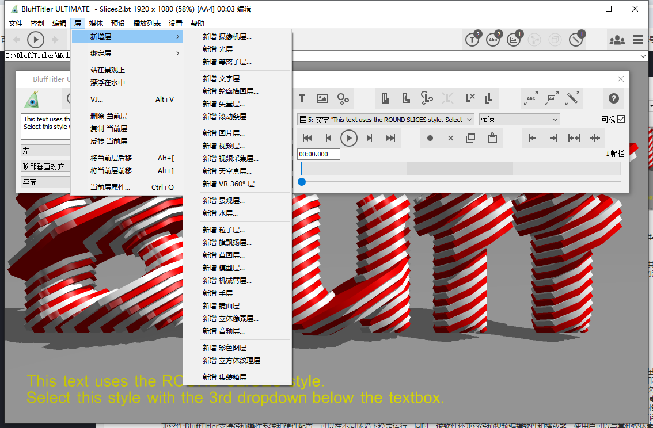Screen dimensions: 653x428
Task: Toggle the 可视 visible checkbox
Action: click(x=621, y=119)
